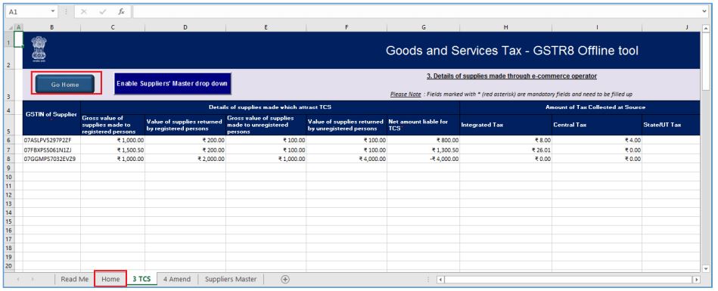Click State/UT Tax column header

671,125
